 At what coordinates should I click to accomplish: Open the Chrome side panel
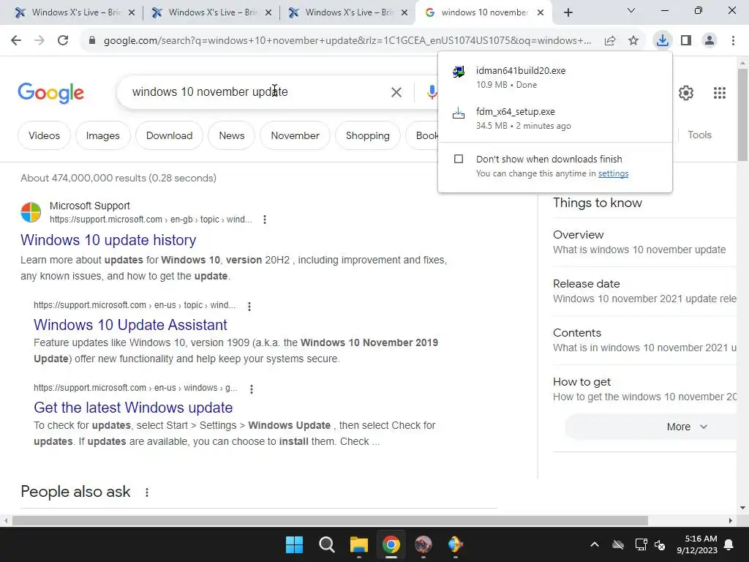pyautogui.click(x=686, y=41)
